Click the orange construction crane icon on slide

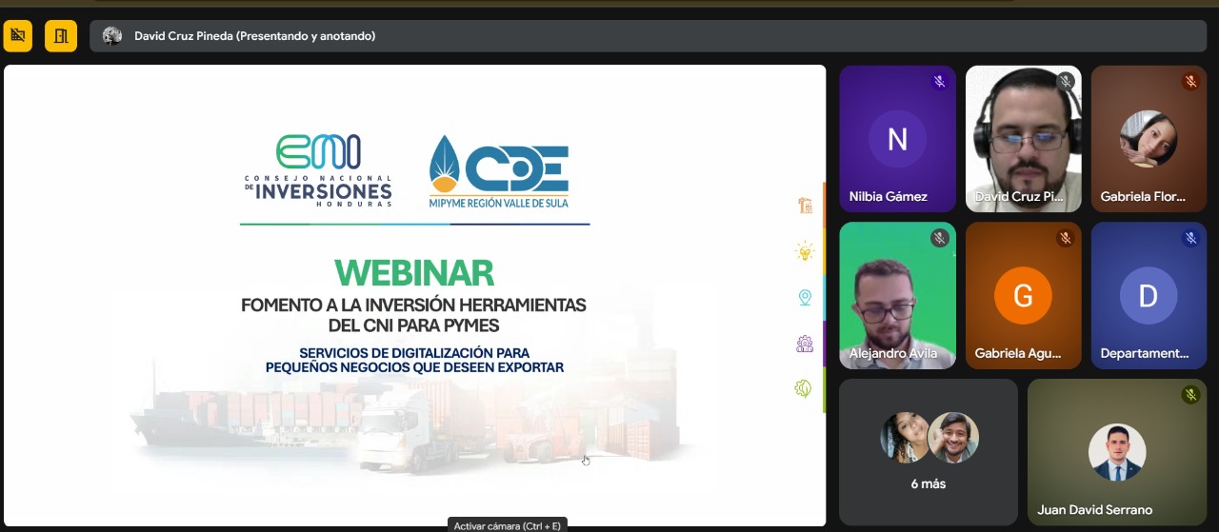[x=805, y=205]
